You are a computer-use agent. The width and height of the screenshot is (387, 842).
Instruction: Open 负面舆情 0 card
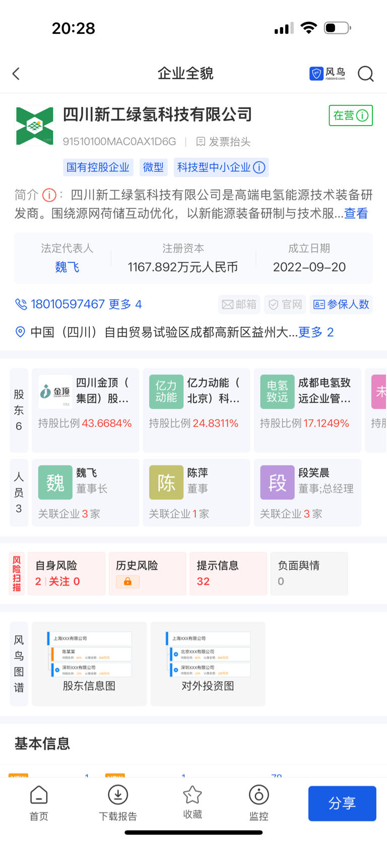coord(309,574)
